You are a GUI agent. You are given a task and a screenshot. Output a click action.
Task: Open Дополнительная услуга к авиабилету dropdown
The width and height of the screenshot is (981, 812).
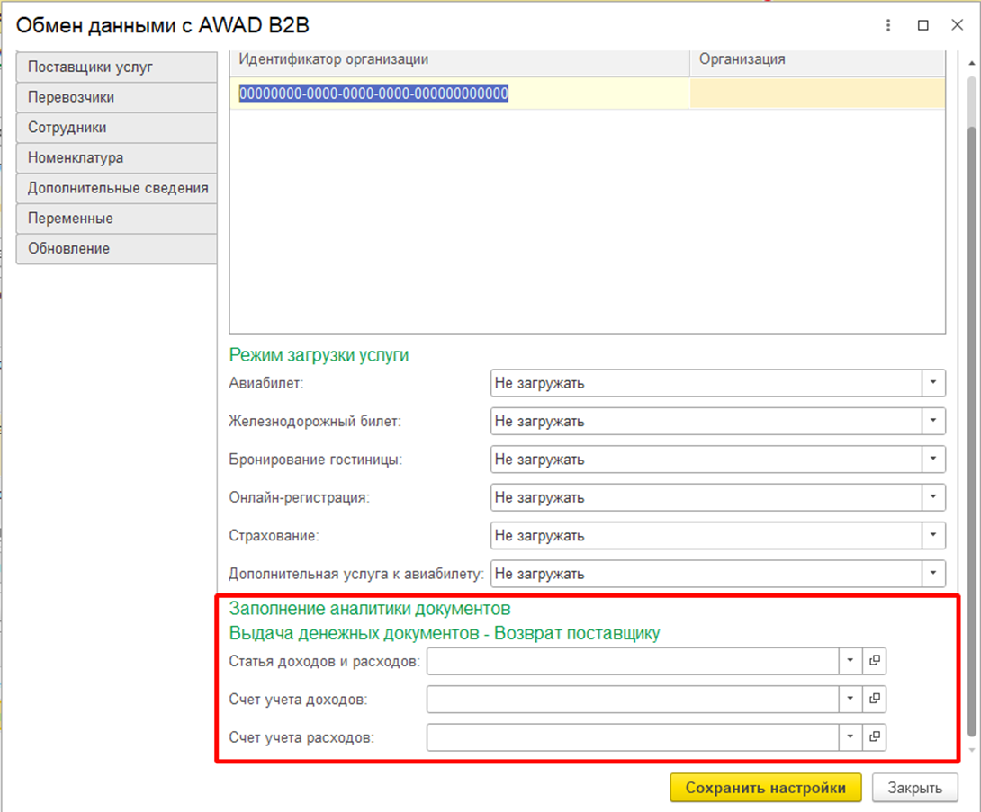pyautogui.click(x=933, y=574)
